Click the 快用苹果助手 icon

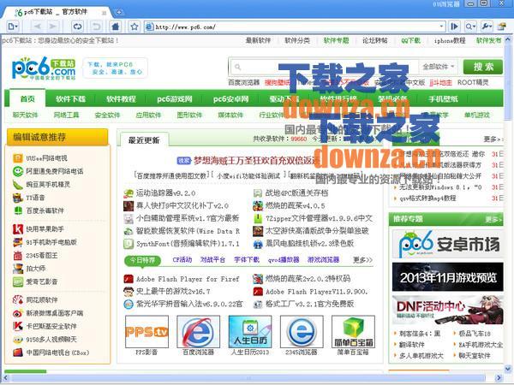coord(18,229)
